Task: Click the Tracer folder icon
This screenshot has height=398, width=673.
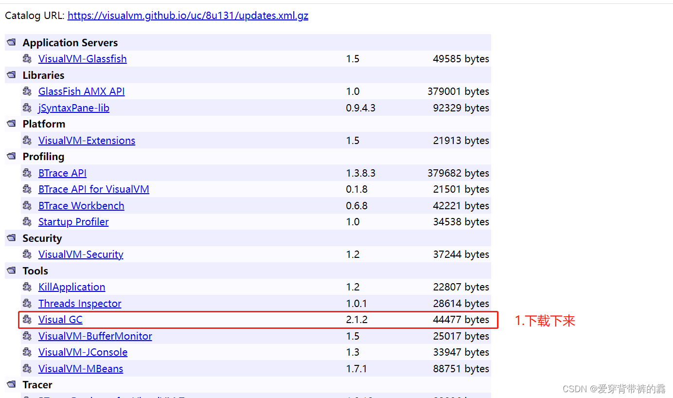Action: 11,385
